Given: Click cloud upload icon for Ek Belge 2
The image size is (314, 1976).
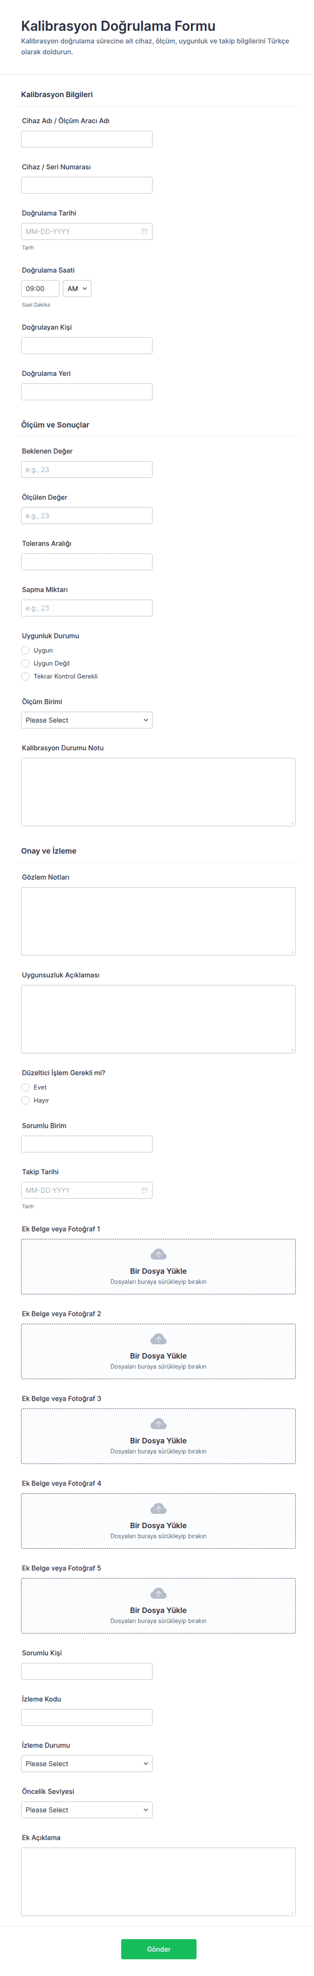Looking at the screenshot, I should pyautogui.click(x=159, y=1339).
